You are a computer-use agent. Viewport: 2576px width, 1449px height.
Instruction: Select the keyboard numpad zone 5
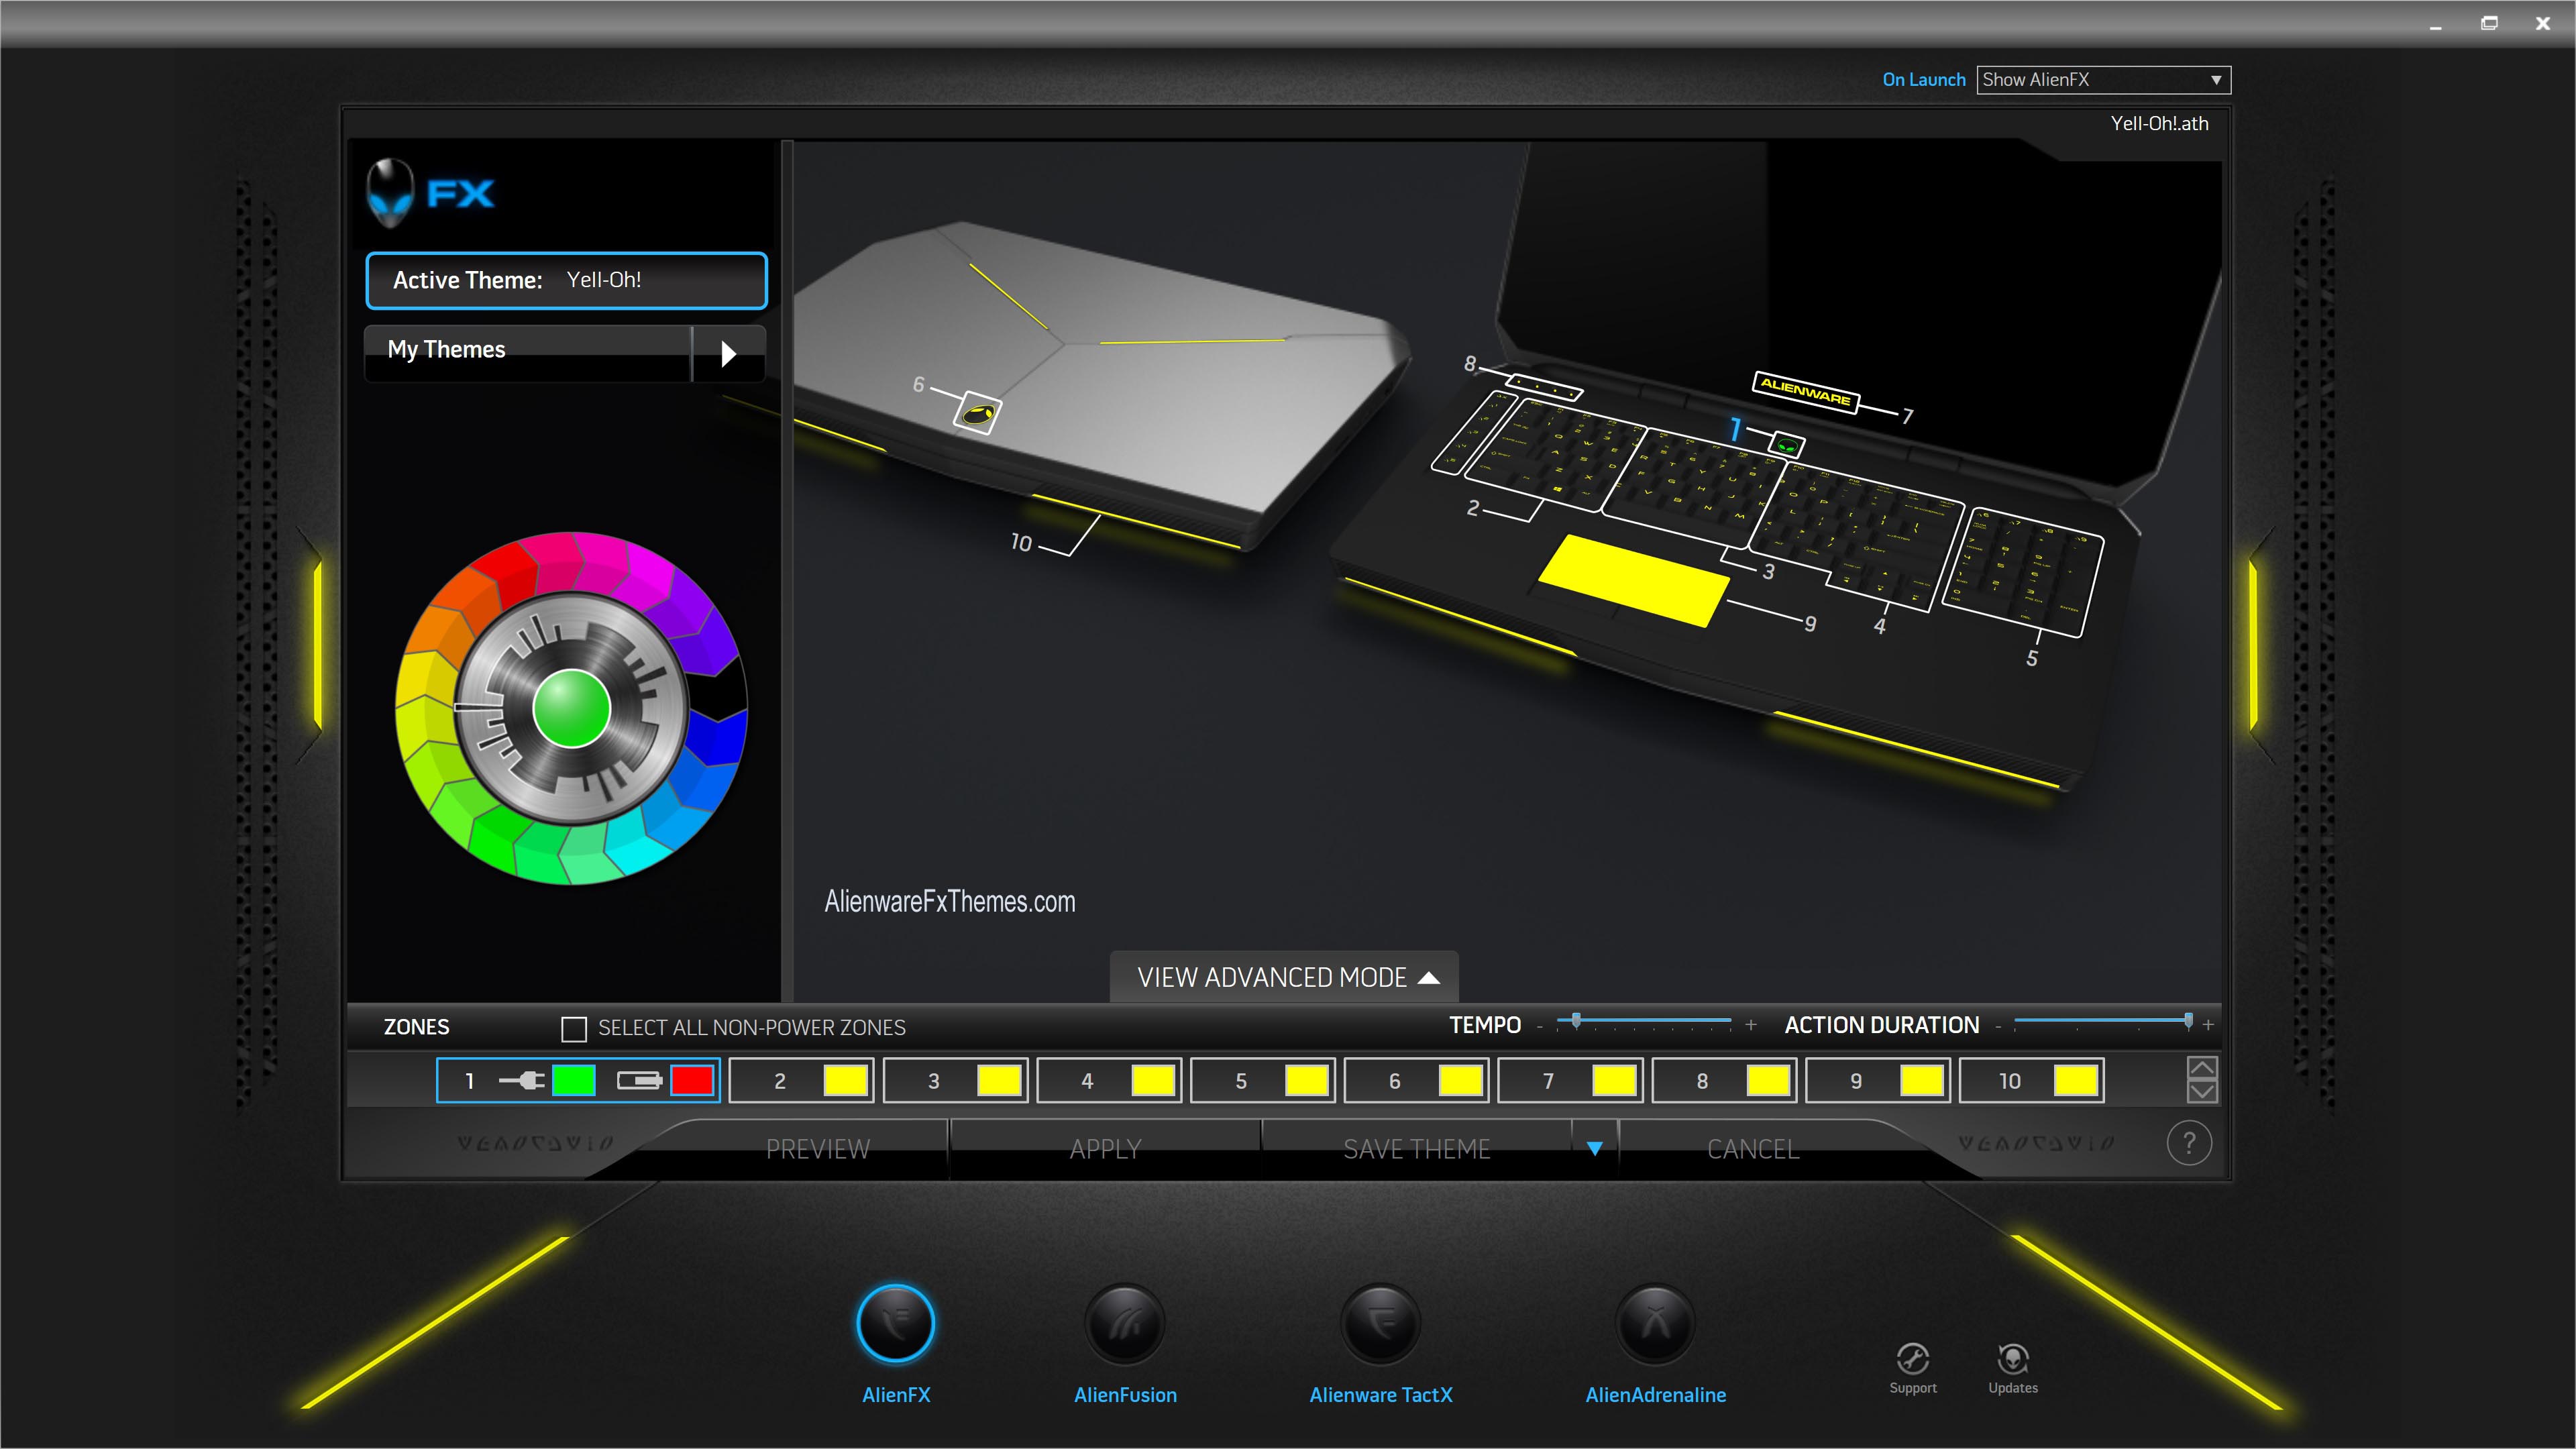(x=2022, y=572)
